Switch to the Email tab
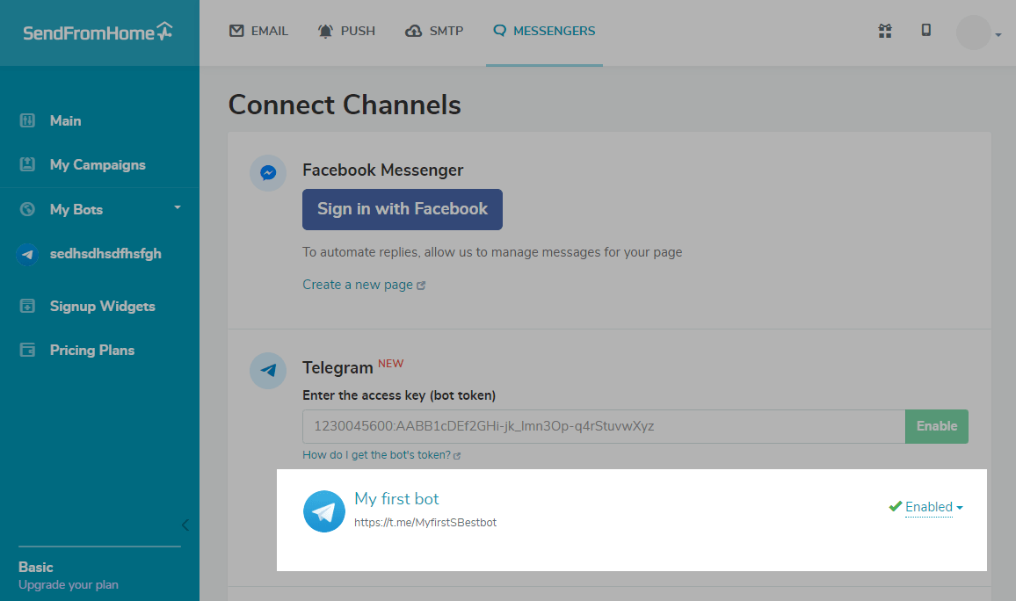Image resolution: width=1016 pixels, height=601 pixels. pyautogui.click(x=258, y=31)
